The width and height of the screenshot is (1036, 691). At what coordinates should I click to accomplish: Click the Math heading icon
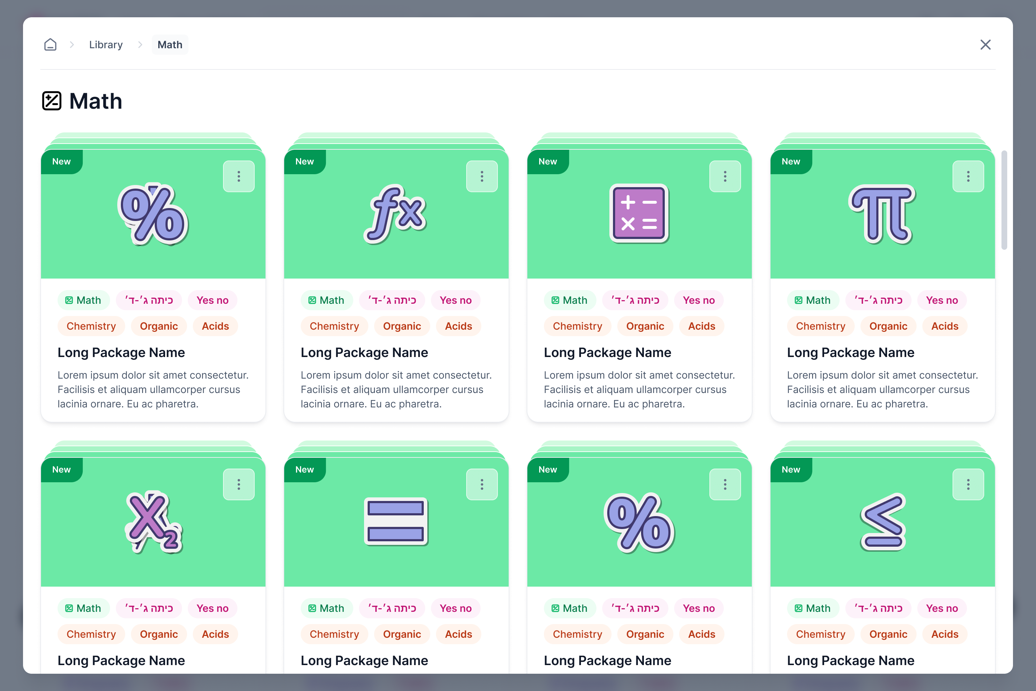[51, 101]
